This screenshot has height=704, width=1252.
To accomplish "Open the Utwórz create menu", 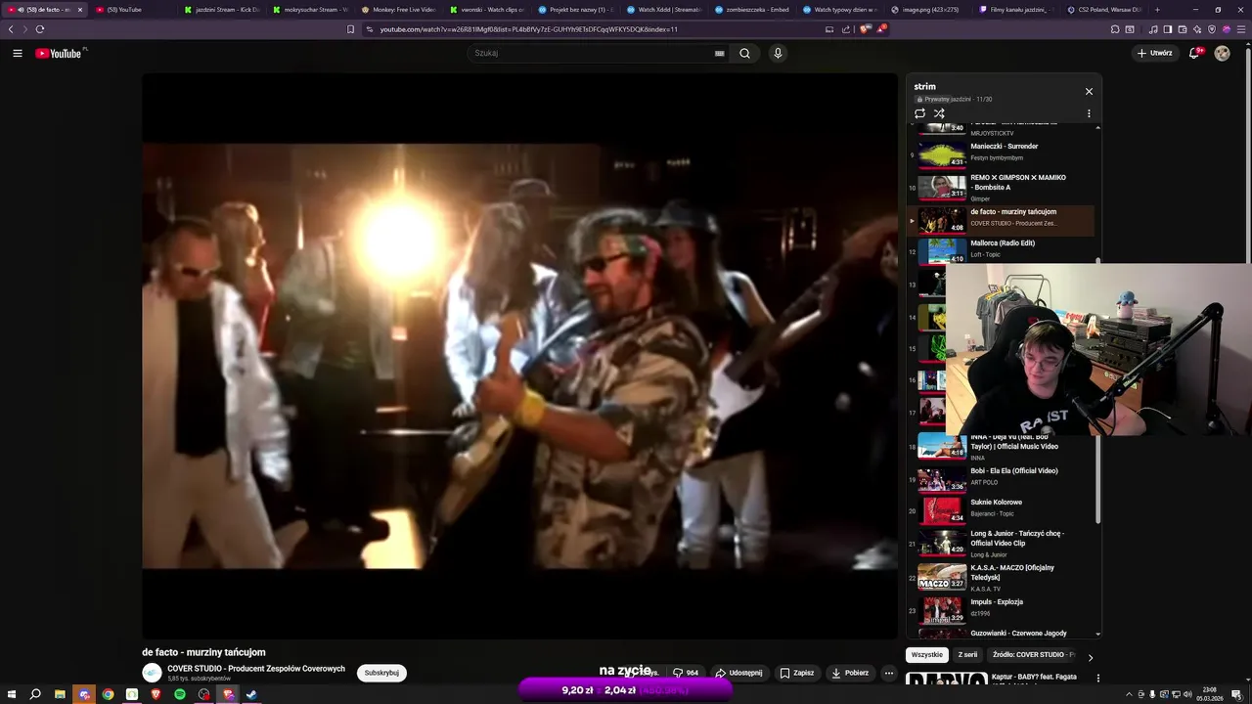I will pos(1154,53).
